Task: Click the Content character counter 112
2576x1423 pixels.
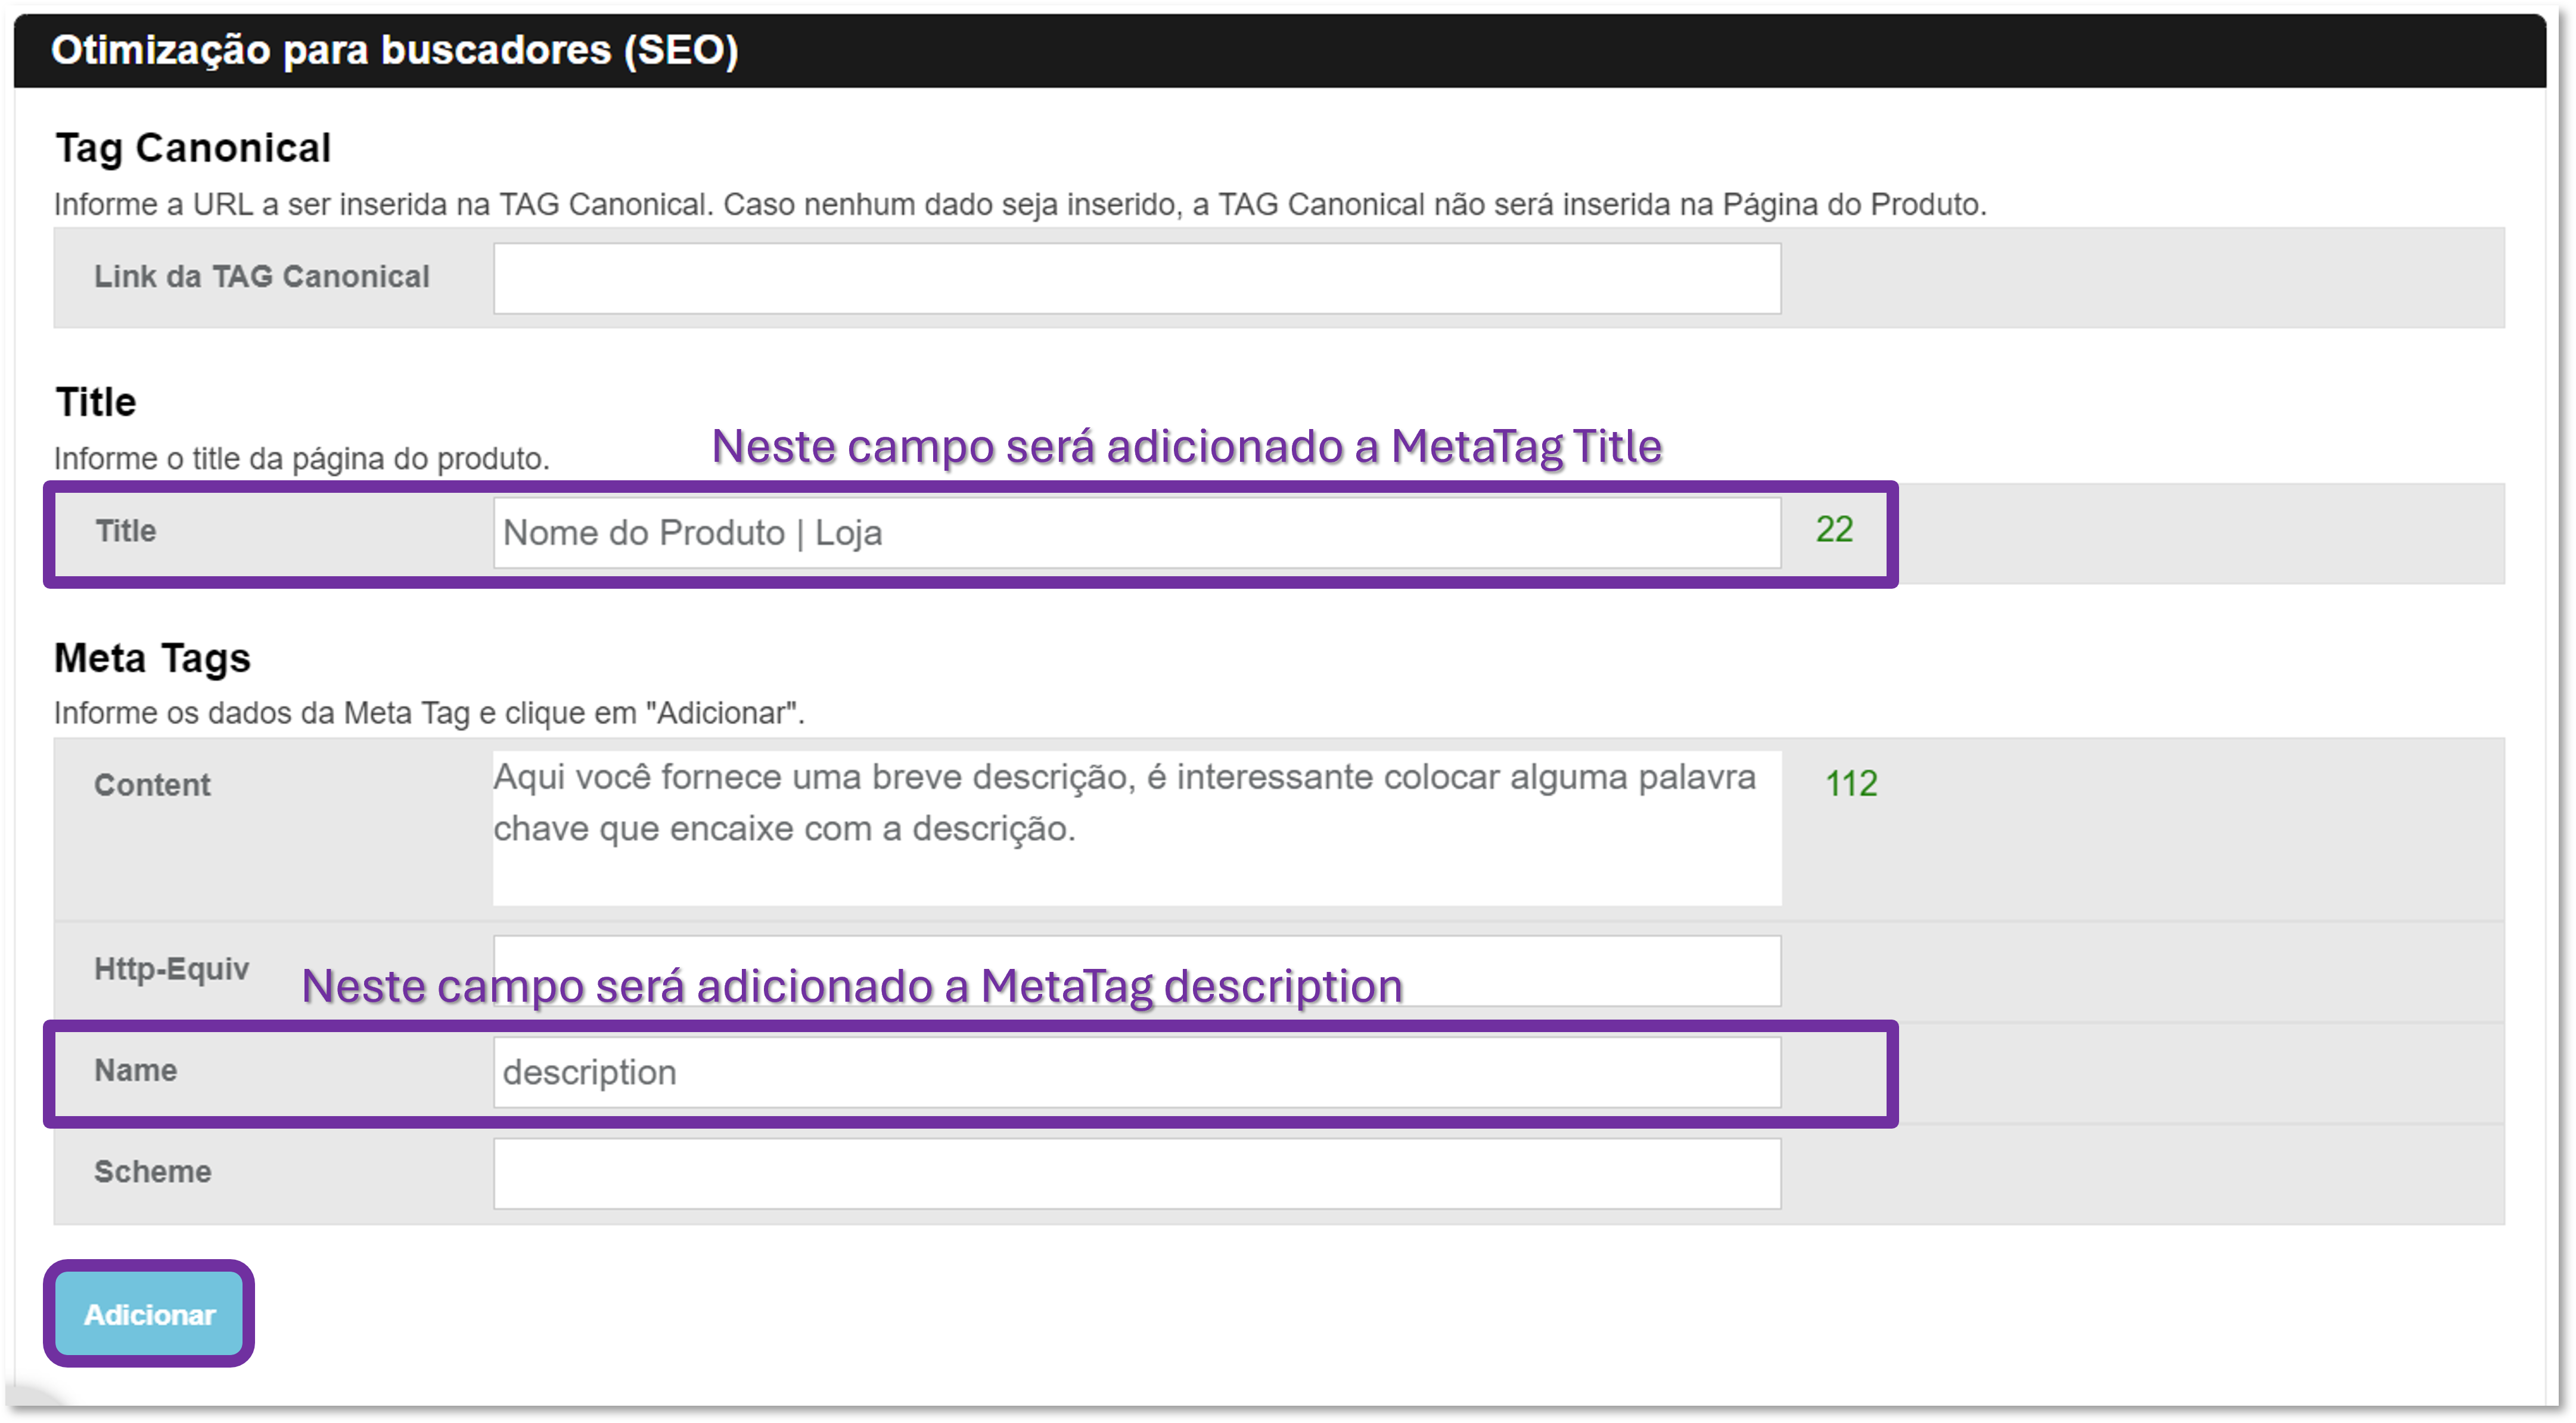Action: [x=1851, y=783]
